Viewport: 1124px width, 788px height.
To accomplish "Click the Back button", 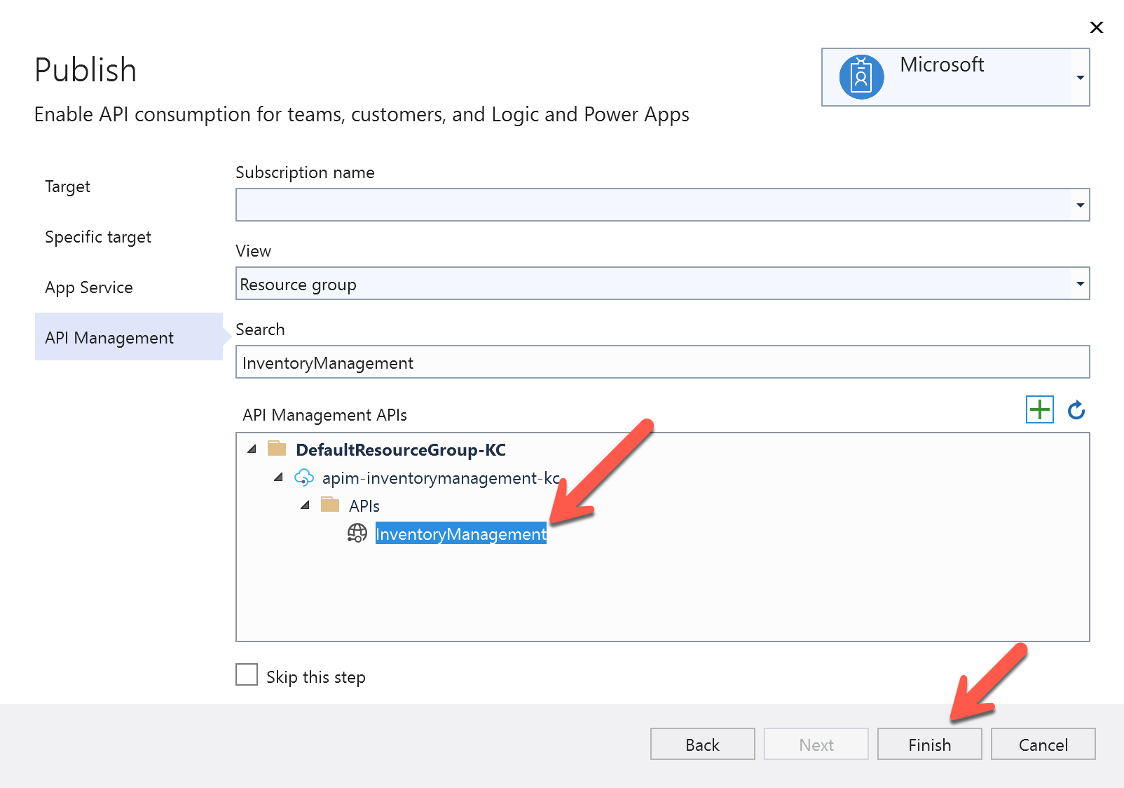I will (701, 744).
